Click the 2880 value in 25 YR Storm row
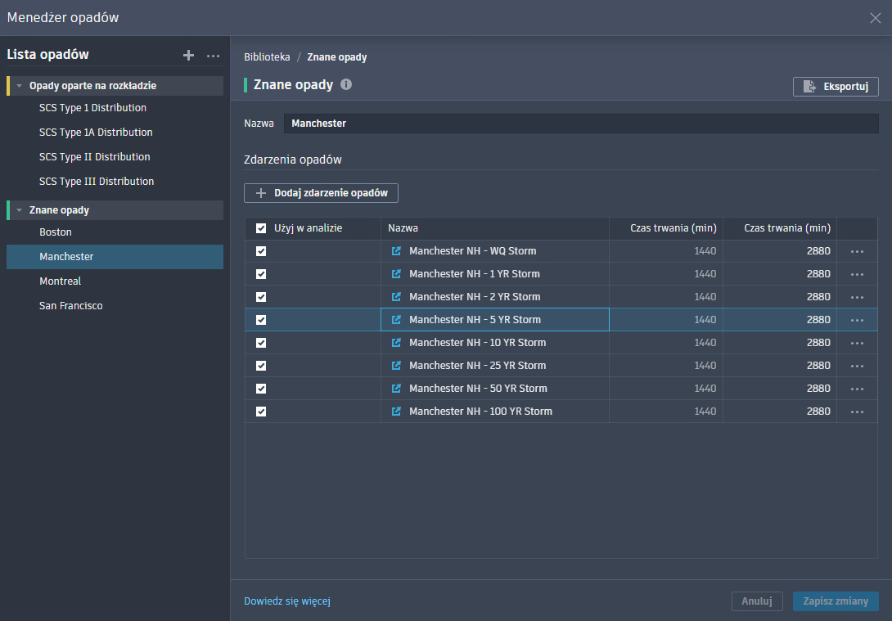Image resolution: width=892 pixels, height=621 pixels. point(818,366)
